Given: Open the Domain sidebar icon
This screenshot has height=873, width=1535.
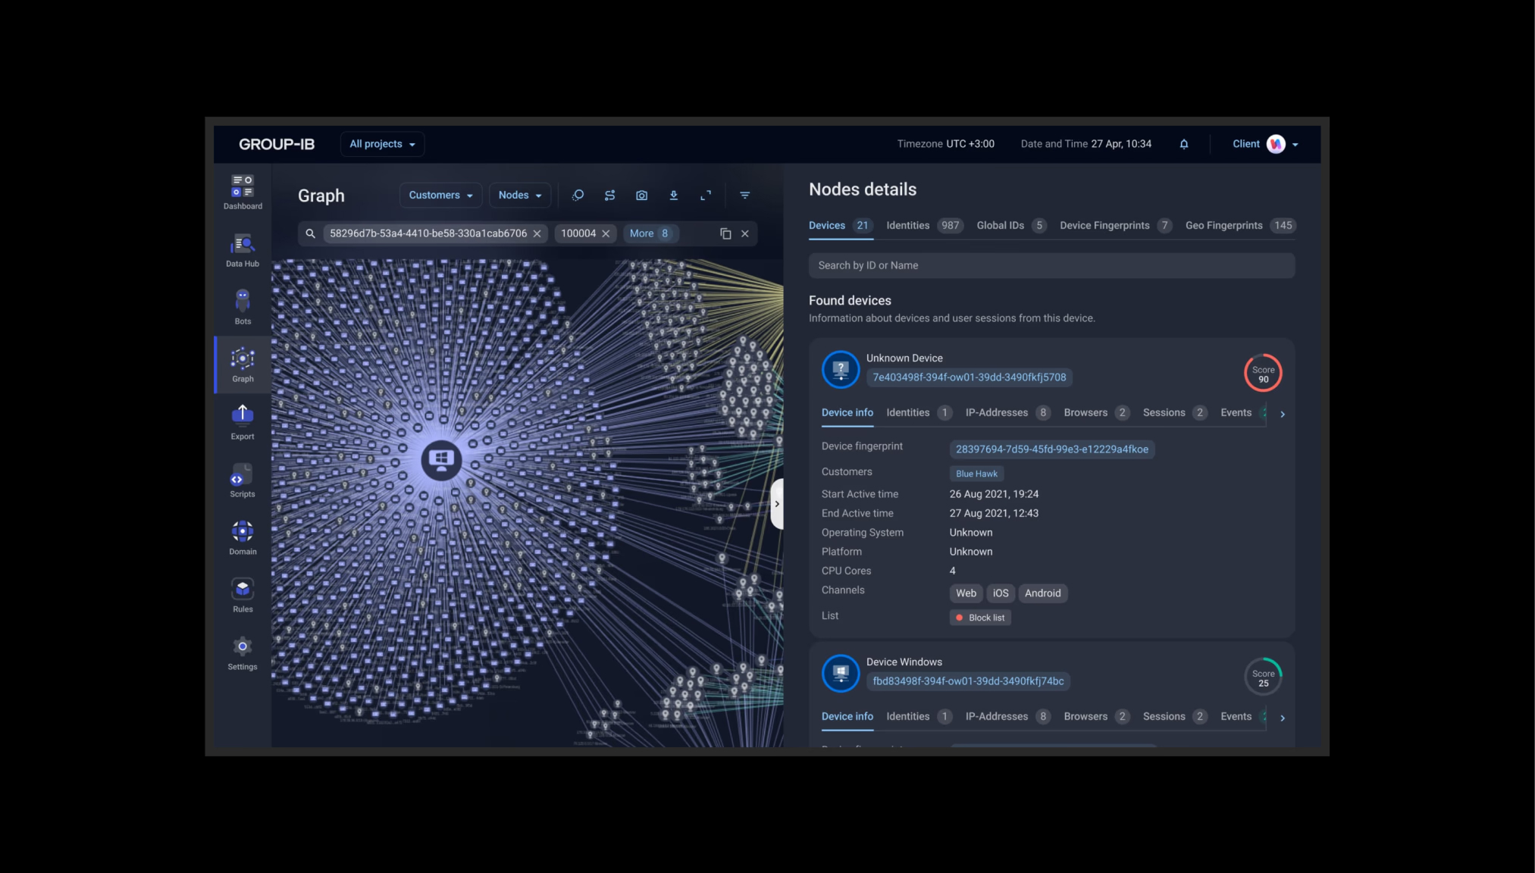Looking at the screenshot, I should pos(243,538).
